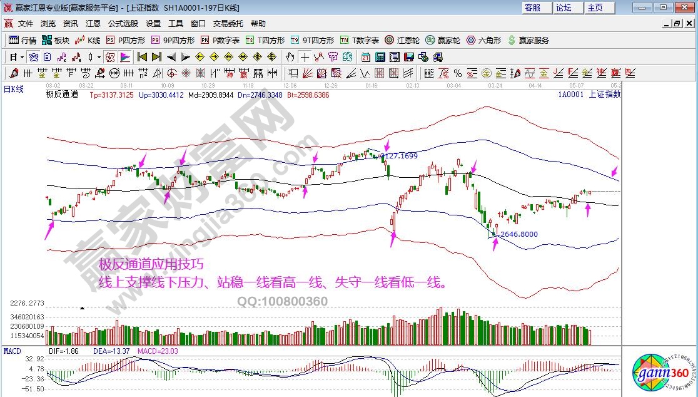
Task: Open the 江恩 menu
Action: pyautogui.click(x=93, y=24)
